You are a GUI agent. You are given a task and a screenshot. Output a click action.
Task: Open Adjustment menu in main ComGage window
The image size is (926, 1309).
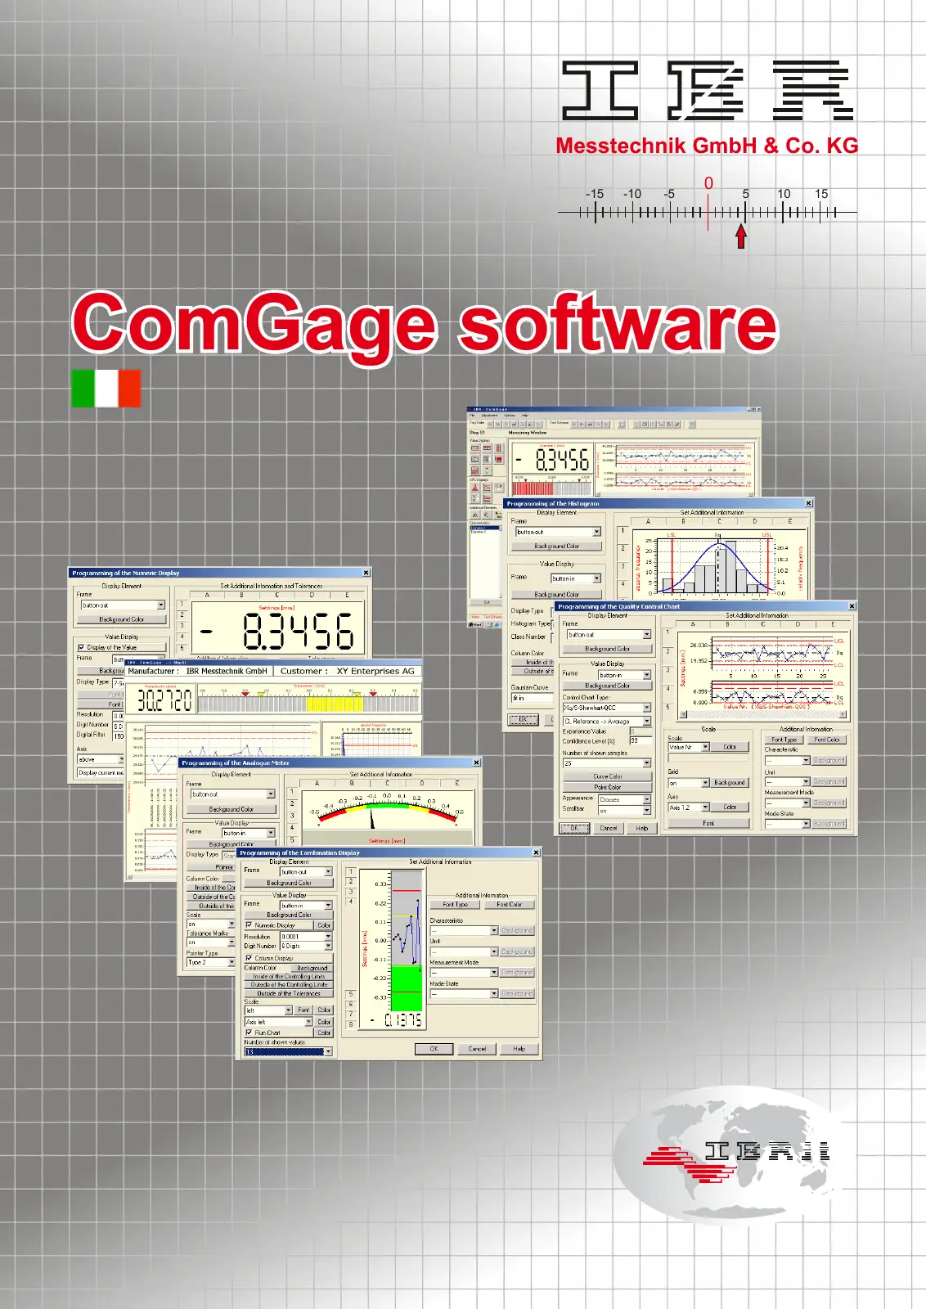[489, 415]
